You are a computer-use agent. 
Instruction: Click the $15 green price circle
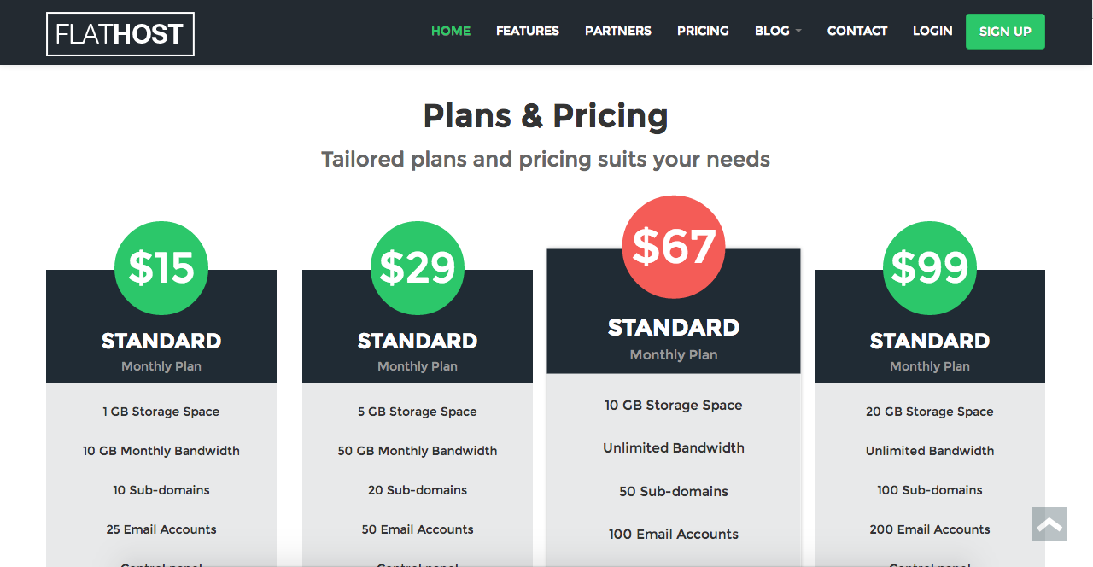pyautogui.click(x=161, y=267)
